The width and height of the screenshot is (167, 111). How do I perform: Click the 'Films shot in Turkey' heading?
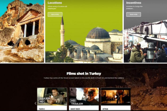(84, 74)
